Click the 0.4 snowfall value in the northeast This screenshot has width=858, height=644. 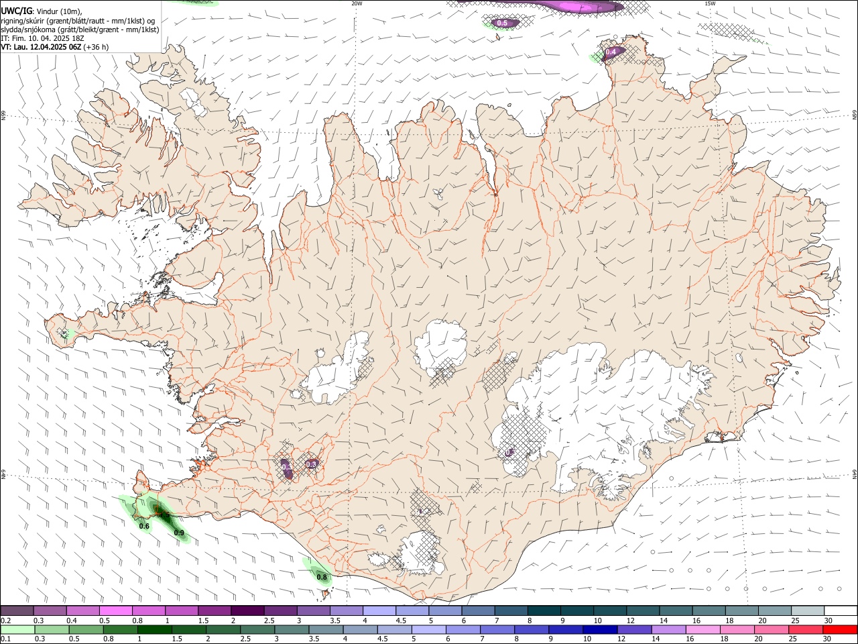(x=611, y=52)
